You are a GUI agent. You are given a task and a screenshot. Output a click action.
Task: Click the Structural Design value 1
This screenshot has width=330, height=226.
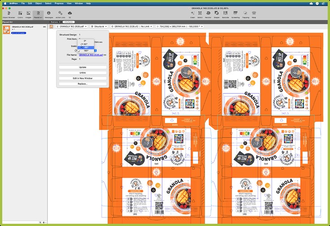[80, 34]
